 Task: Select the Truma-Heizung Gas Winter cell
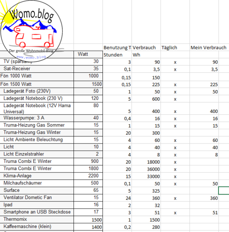click(37, 133)
